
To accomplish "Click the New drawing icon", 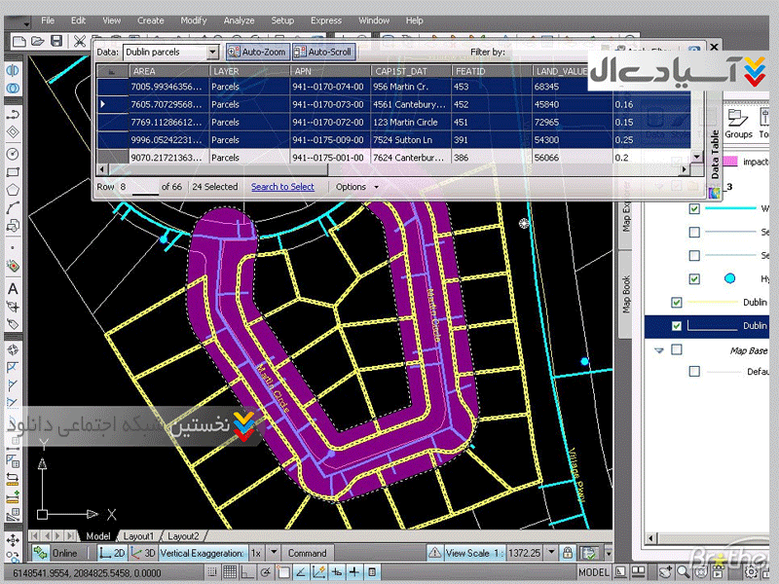I will click(x=17, y=41).
